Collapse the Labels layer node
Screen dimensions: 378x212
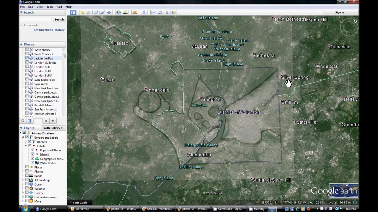(26, 146)
